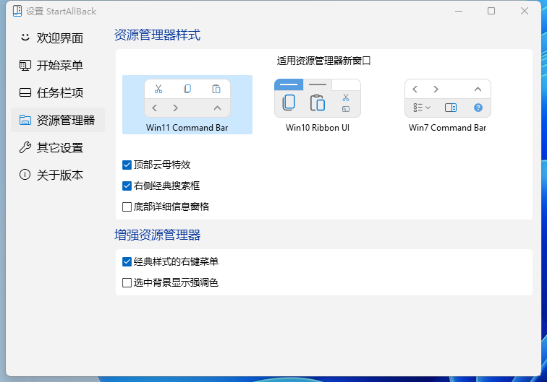547x382 pixels.
Task: Click the up arrow in Win11 preview
Action: (x=217, y=108)
